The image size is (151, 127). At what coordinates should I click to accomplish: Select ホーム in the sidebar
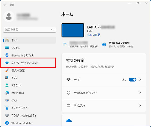pyautogui.click(x=30, y=40)
